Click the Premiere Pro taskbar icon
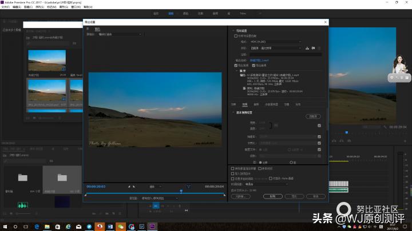The width and height of the screenshot is (412, 231). (x=152, y=226)
